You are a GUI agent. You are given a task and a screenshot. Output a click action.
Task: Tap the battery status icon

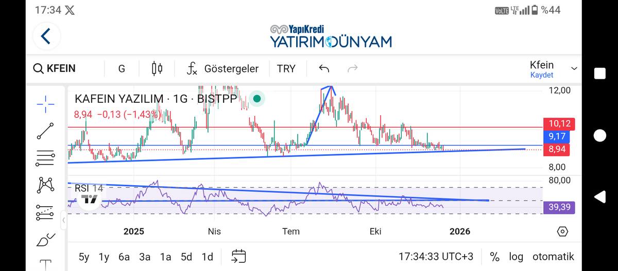coord(534,10)
